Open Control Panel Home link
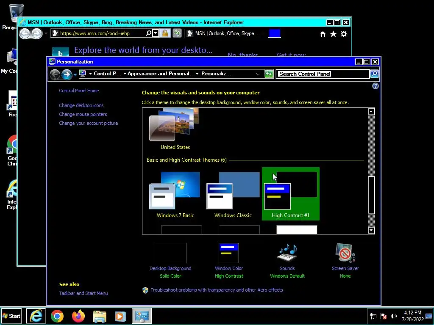 [79, 91]
